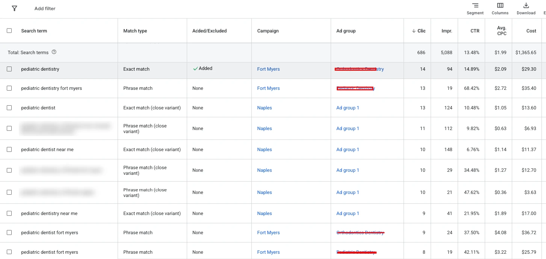The image size is (546, 259).
Task: Open Naples campaign in 'pediatric dentist near me' row
Action: pos(265,150)
